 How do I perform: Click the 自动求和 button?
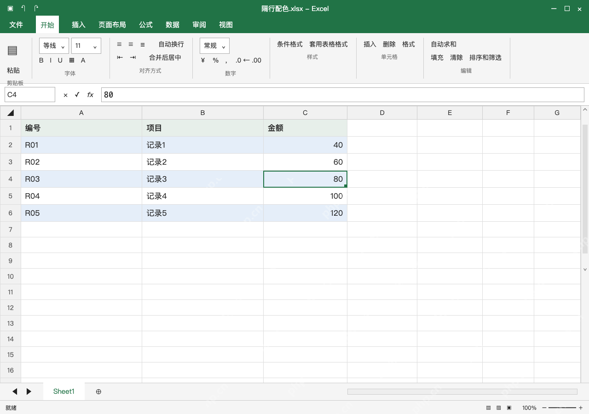pyautogui.click(x=444, y=44)
